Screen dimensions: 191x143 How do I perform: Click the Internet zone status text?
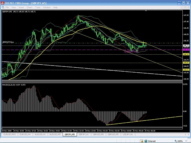point(152,141)
